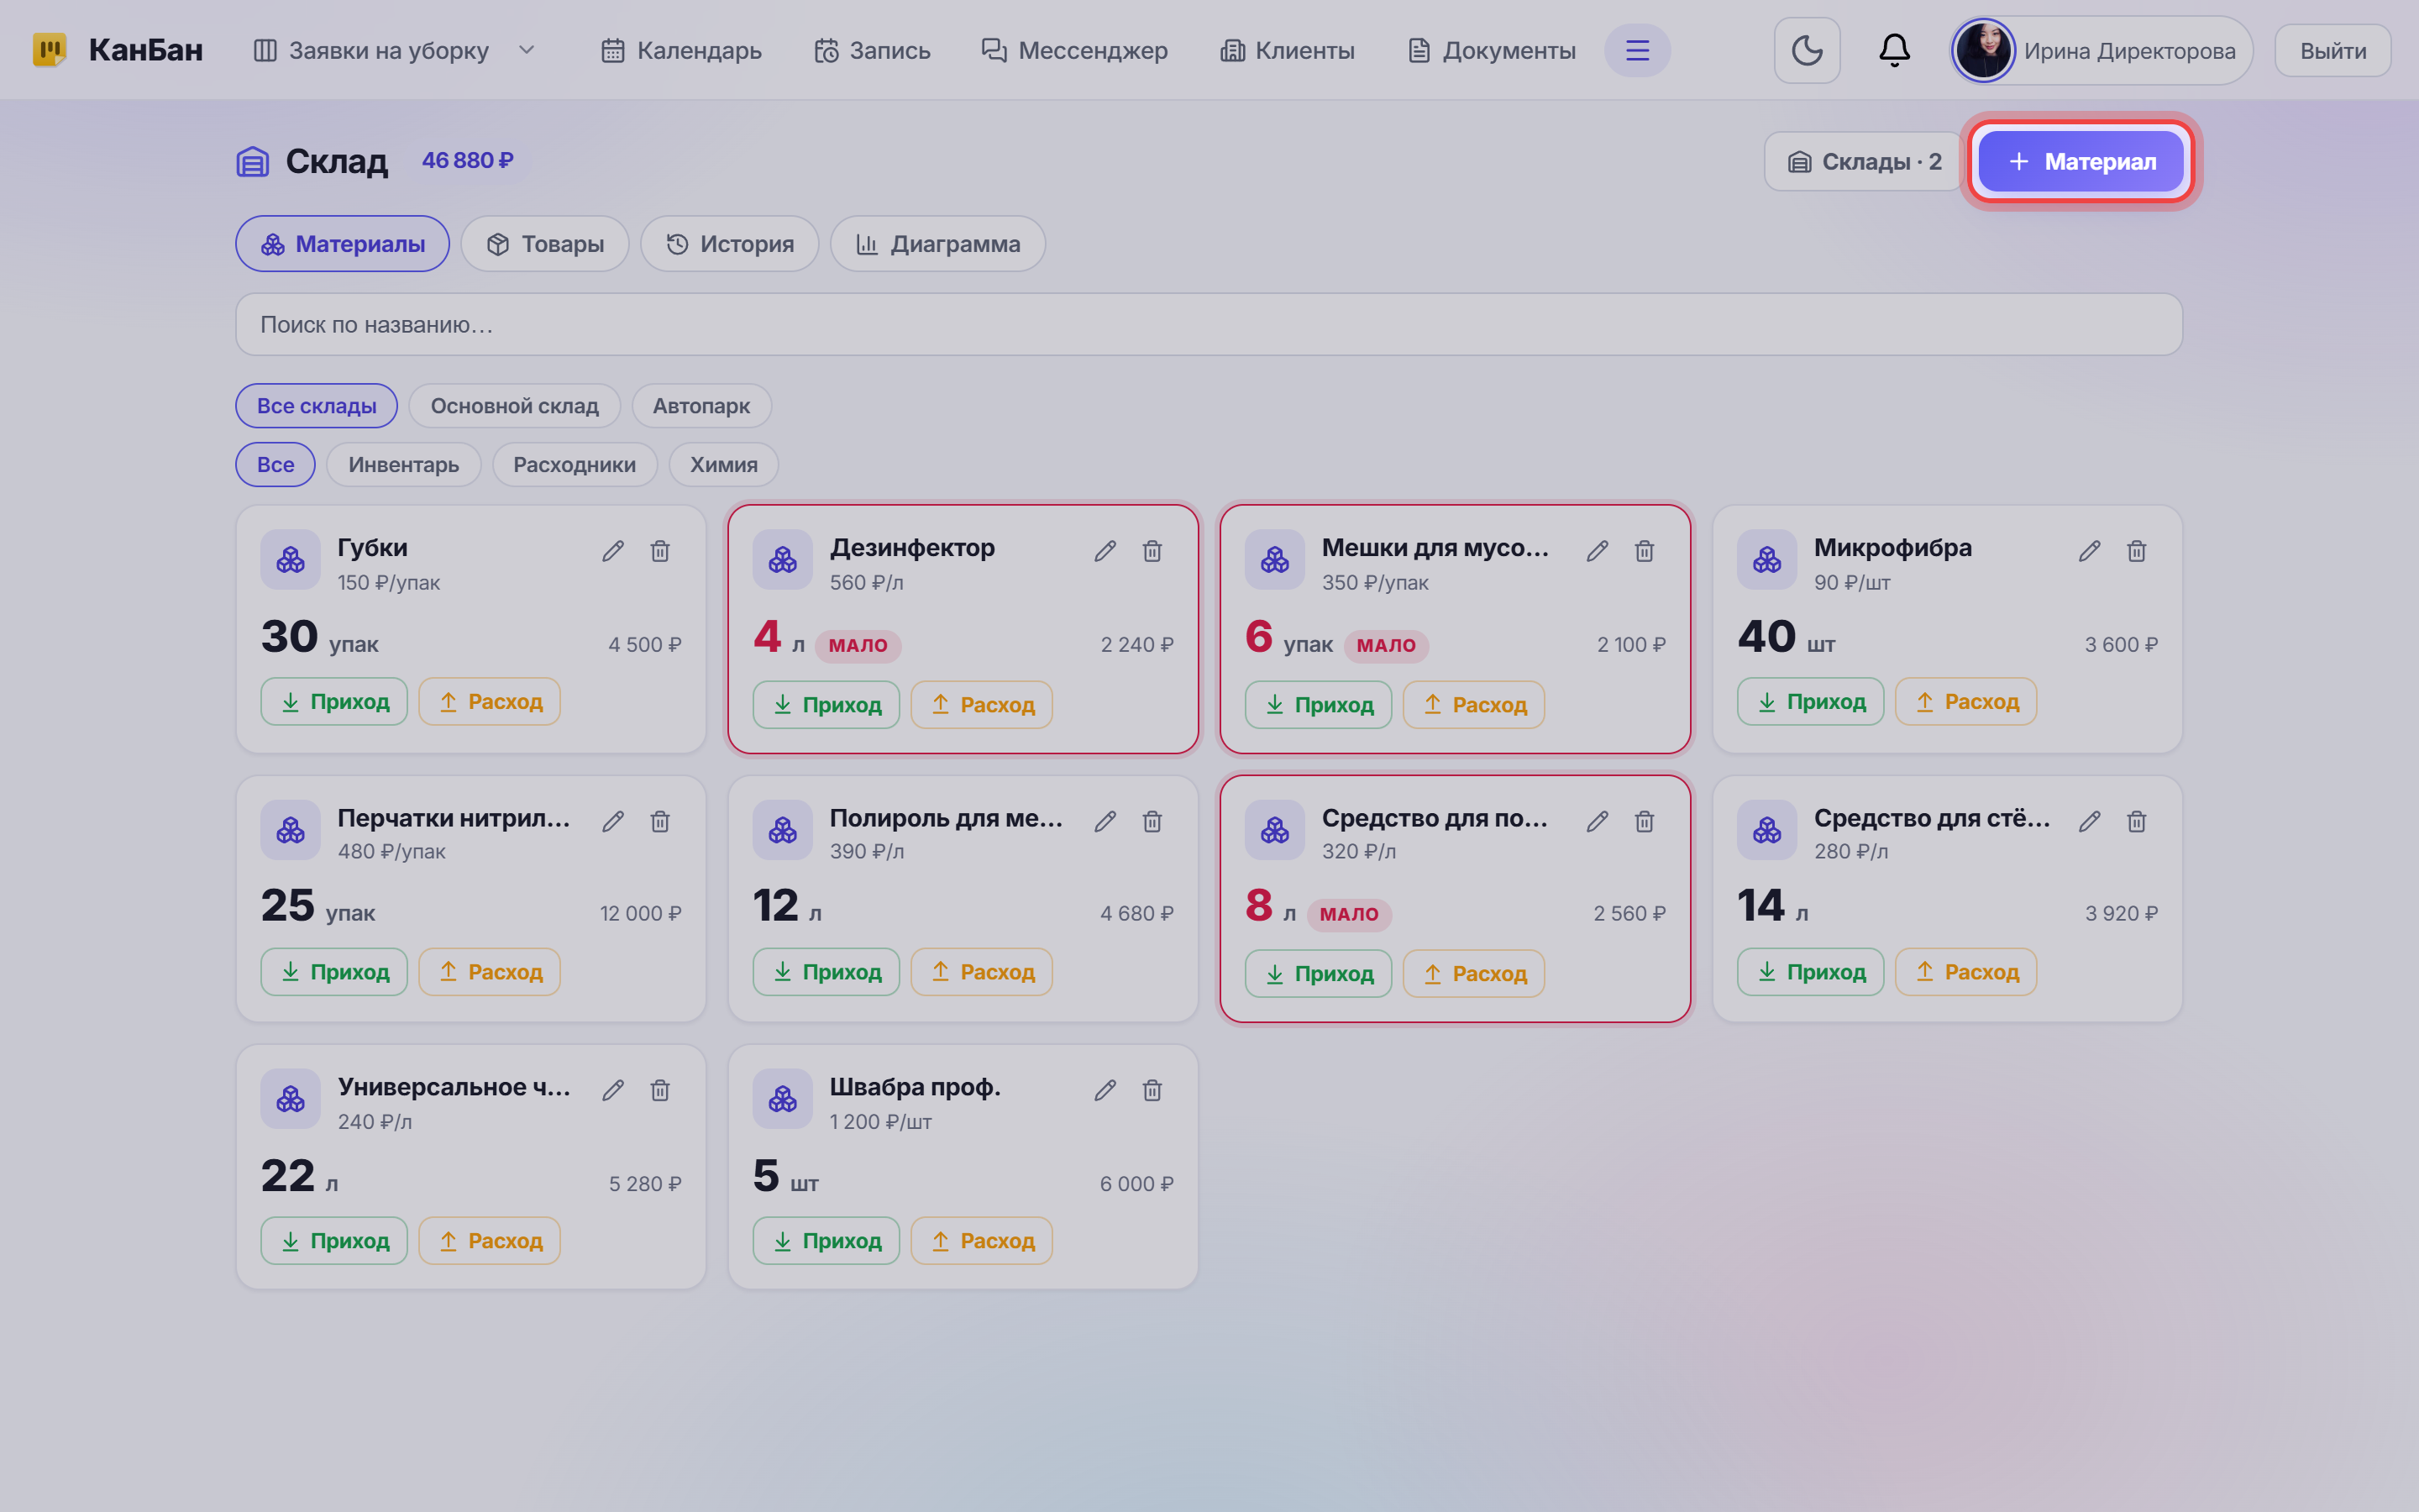
Task: Switch to the История tab
Action: (x=730, y=244)
